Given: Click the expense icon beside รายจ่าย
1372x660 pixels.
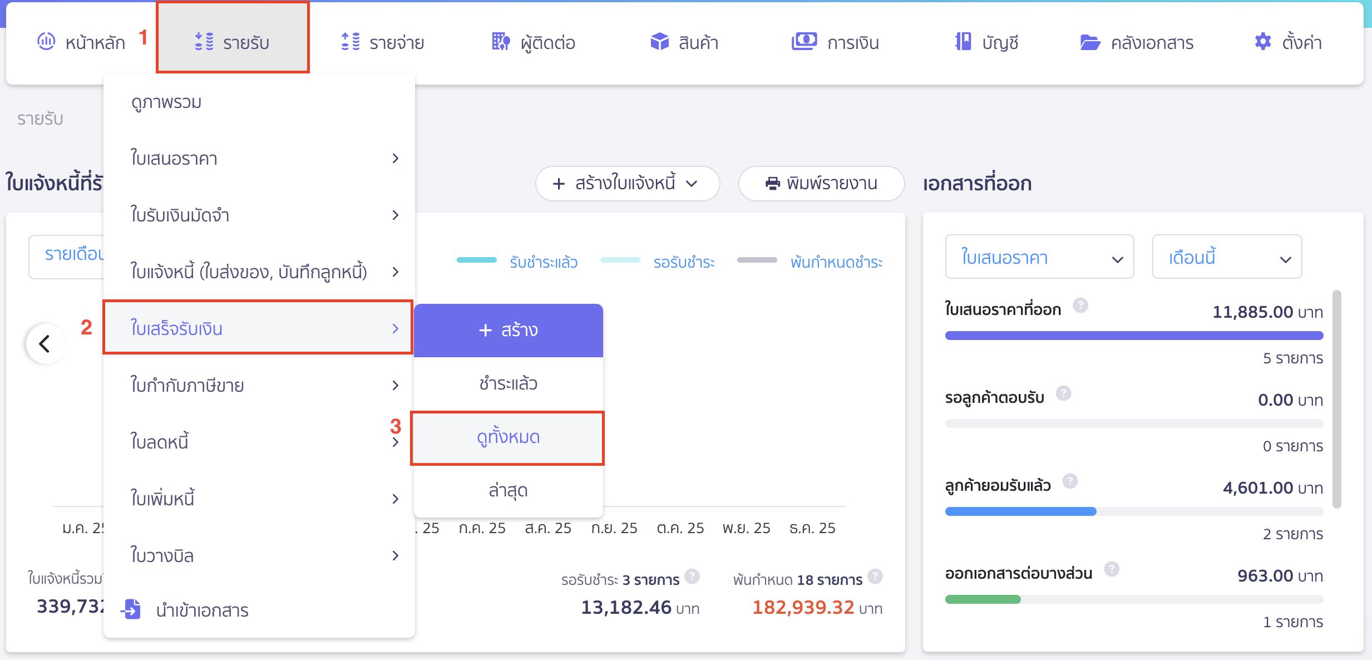Looking at the screenshot, I should (351, 42).
